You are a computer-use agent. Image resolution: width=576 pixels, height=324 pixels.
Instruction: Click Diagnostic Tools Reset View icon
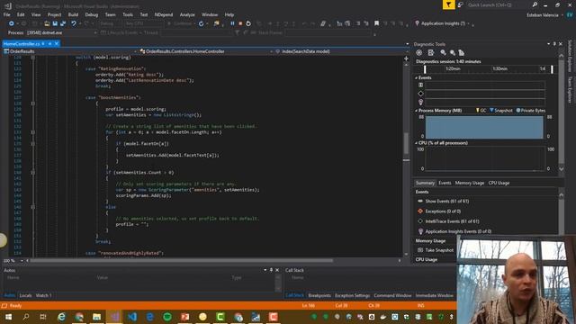click(462, 52)
